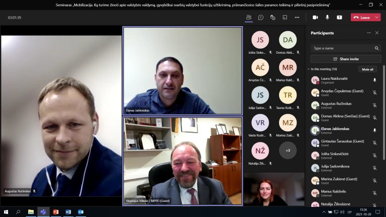Click the MR avatar tile for Marius
The height and width of the screenshot is (217, 386).
pos(288,67)
